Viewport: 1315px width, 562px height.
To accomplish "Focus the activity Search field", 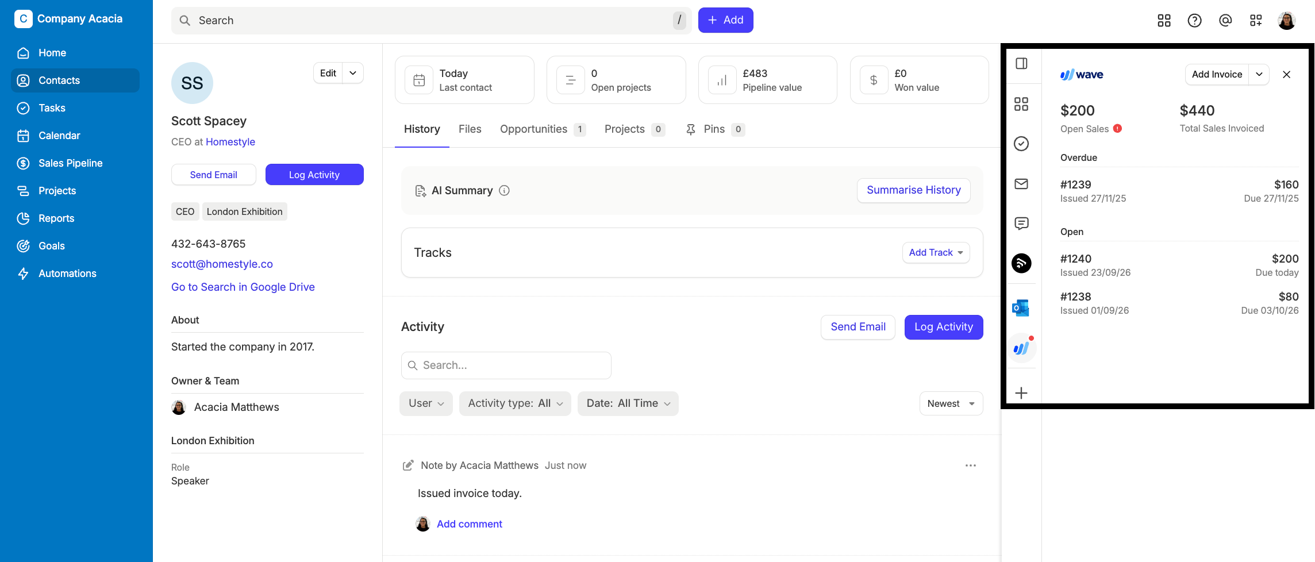I will 506,365.
